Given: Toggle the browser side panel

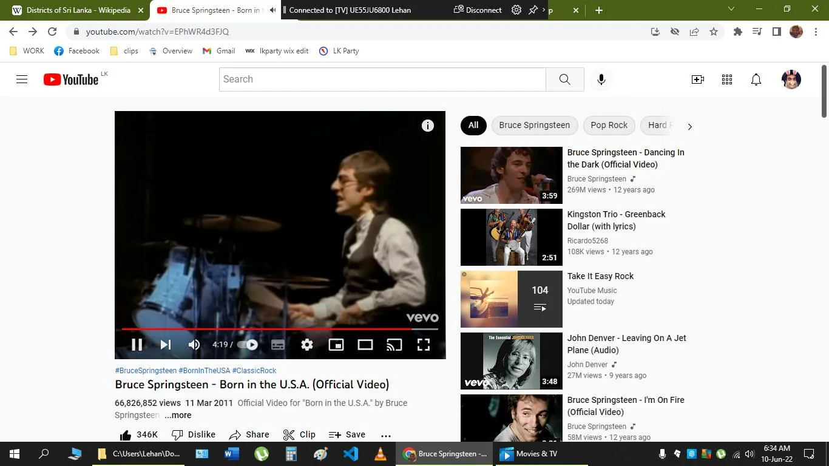Looking at the screenshot, I should coord(777,32).
